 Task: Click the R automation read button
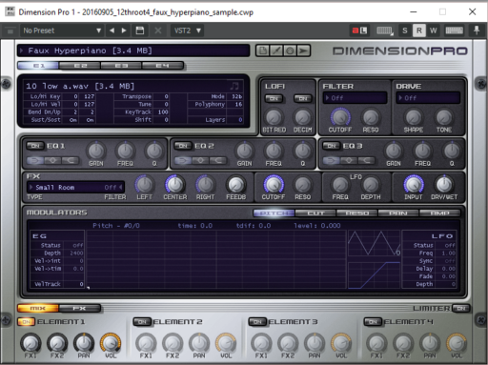pyautogui.click(x=419, y=30)
